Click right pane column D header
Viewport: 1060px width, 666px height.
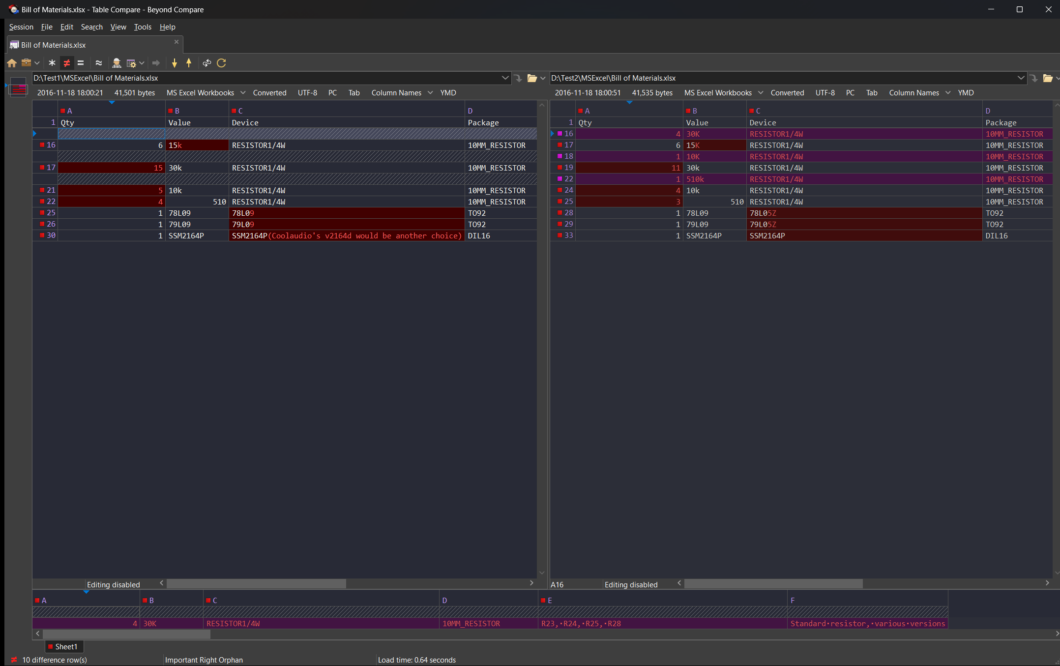pyautogui.click(x=1018, y=111)
